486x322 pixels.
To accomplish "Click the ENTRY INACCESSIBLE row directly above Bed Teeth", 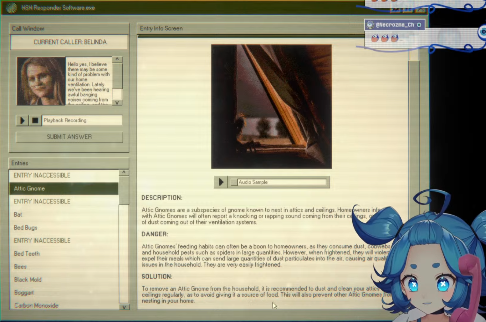I will click(64, 240).
